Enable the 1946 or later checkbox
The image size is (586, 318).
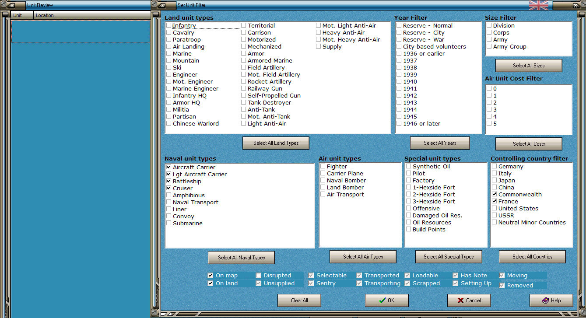(x=399, y=123)
